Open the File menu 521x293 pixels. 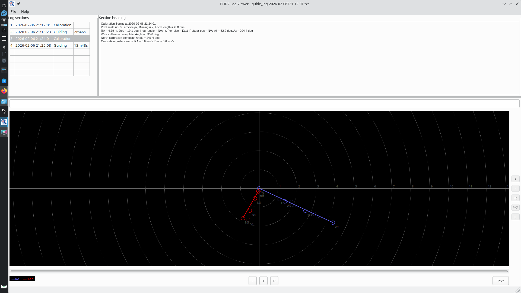pos(13,11)
